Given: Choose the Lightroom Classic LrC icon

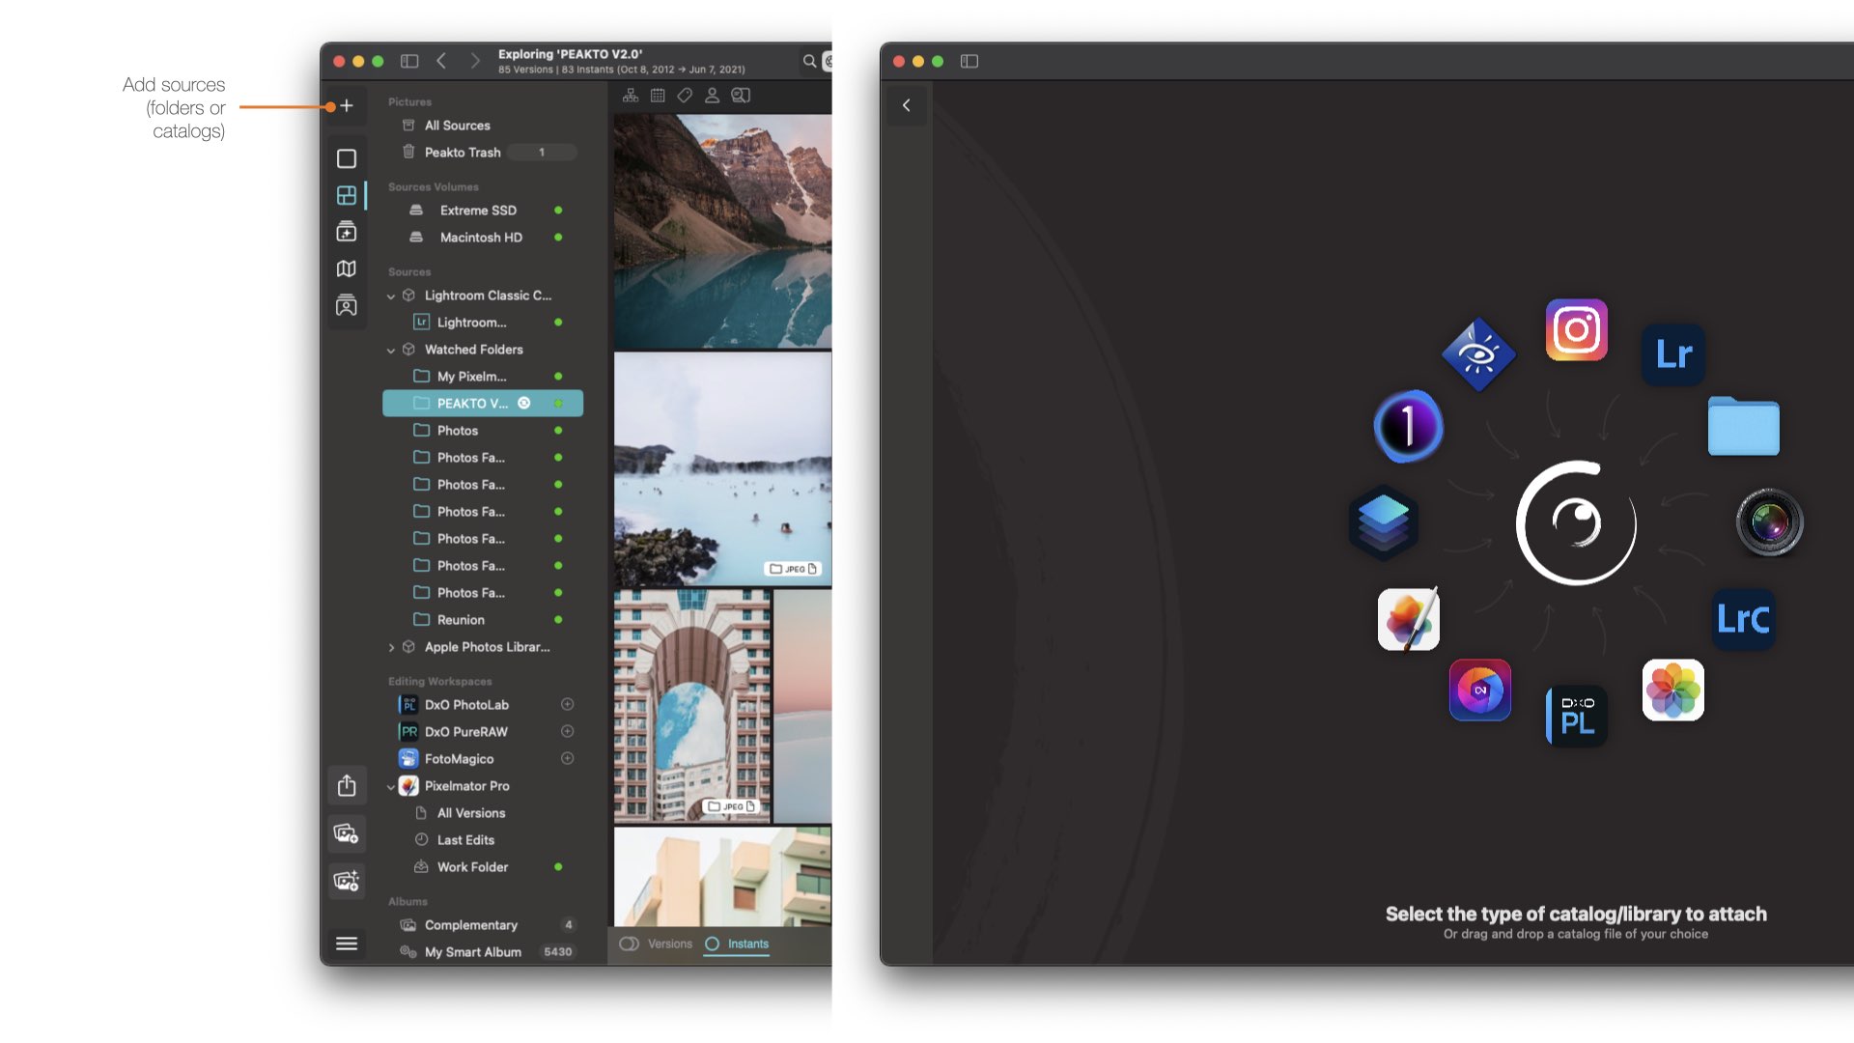Looking at the screenshot, I should pyautogui.click(x=1743, y=619).
